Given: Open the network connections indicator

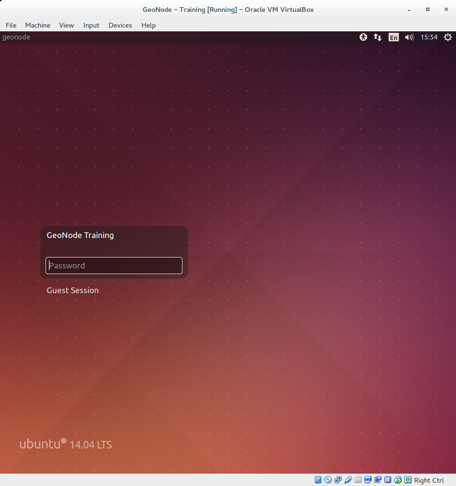Looking at the screenshot, I should point(378,37).
